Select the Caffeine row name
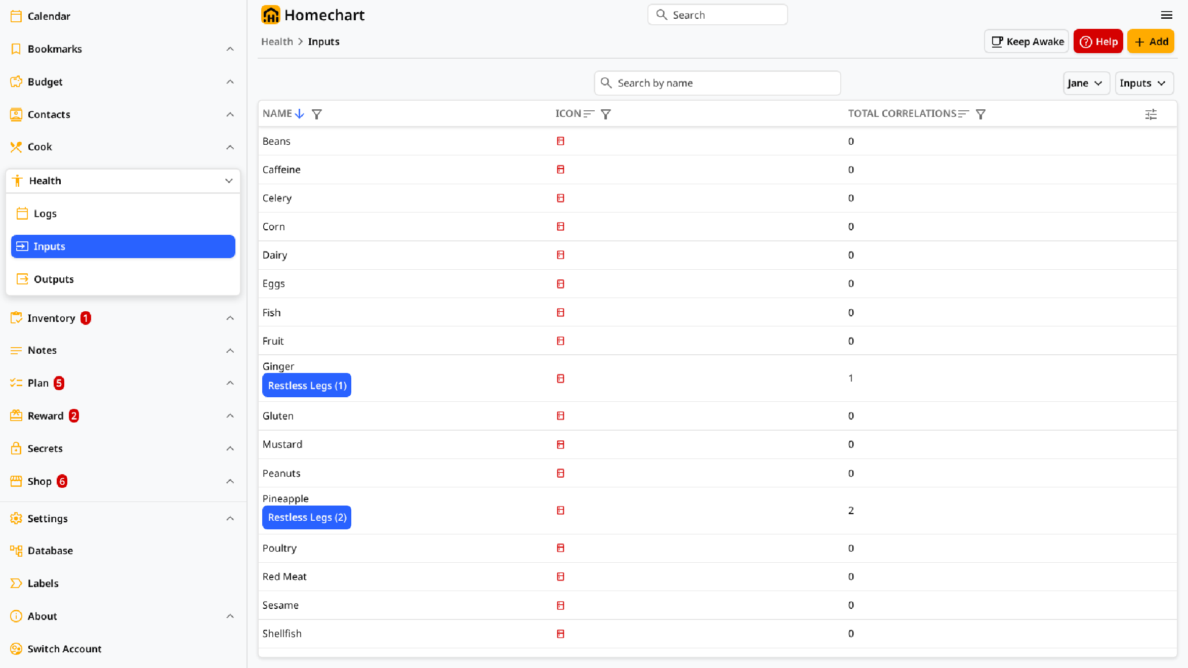Image resolution: width=1188 pixels, height=668 pixels. click(281, 170)
